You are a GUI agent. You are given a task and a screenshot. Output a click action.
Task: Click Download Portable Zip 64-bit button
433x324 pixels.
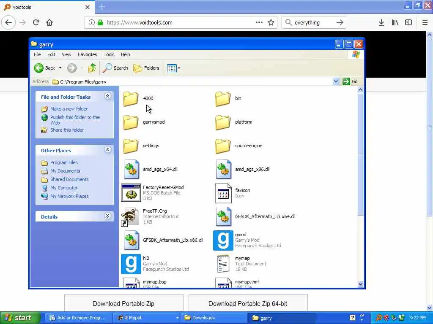[x=248, y=304]
